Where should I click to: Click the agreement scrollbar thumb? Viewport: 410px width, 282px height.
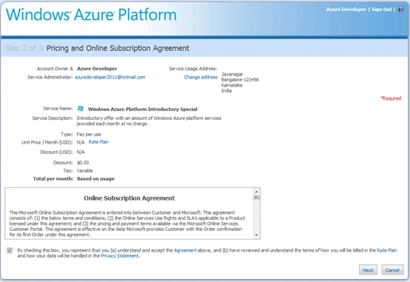coord(257,198)
